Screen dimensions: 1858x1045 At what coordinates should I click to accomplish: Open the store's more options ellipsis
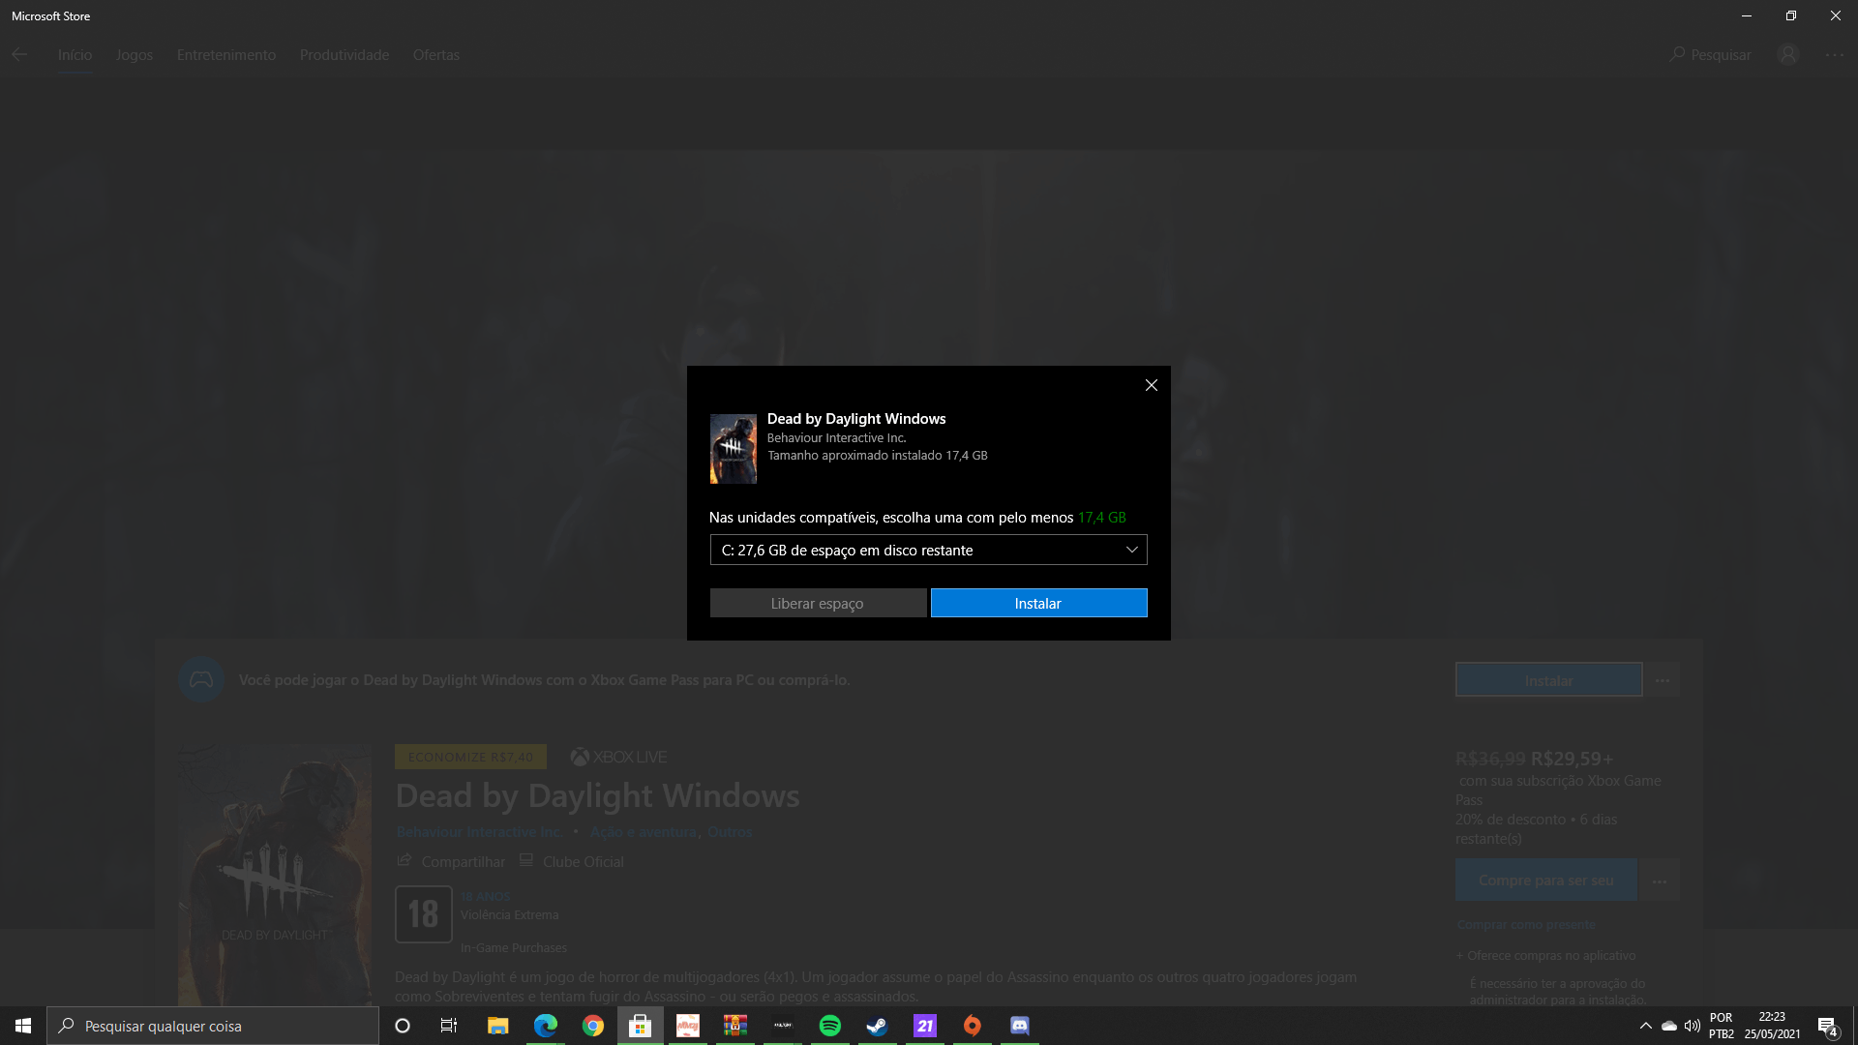click(x=1834, y=55)
